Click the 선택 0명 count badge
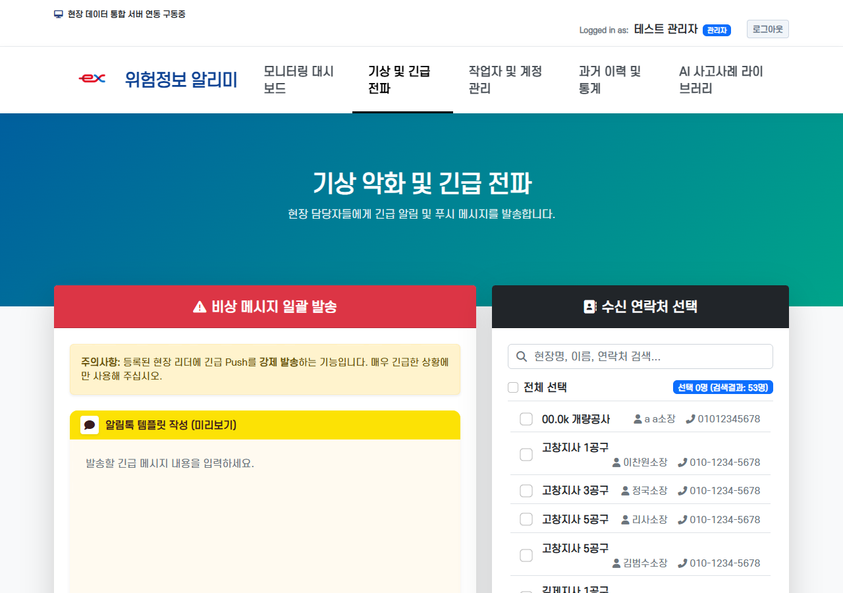843x593 pixels. click(723, 387)
